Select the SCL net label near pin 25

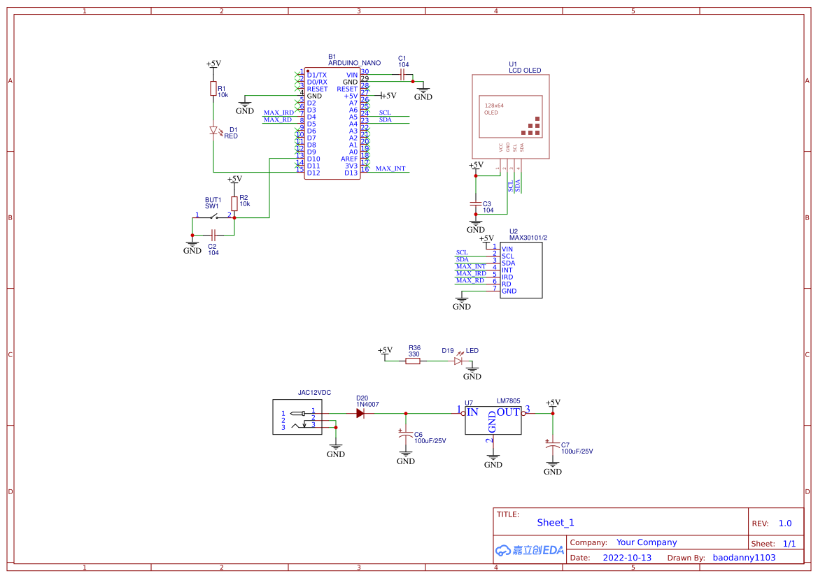tap(386, 112)
